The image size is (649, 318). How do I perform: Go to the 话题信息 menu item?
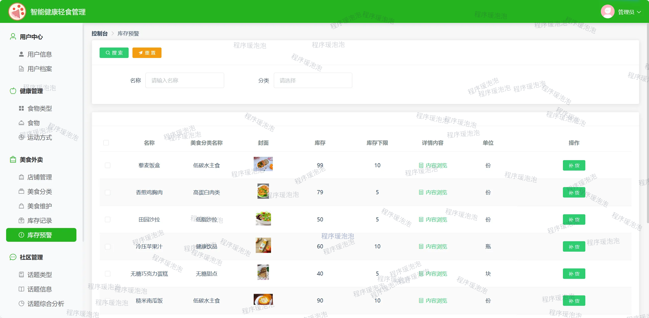pos(39,289)
